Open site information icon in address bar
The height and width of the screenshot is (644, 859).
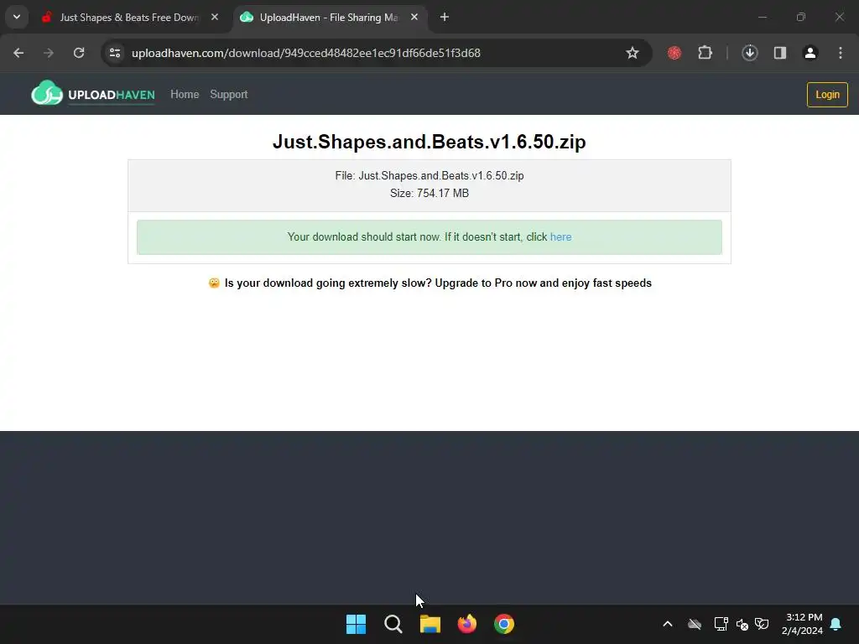point(115,53)
